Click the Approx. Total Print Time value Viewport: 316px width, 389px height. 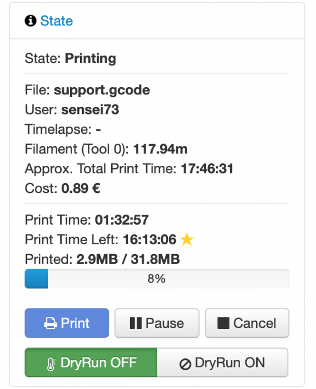coord(207,169)
